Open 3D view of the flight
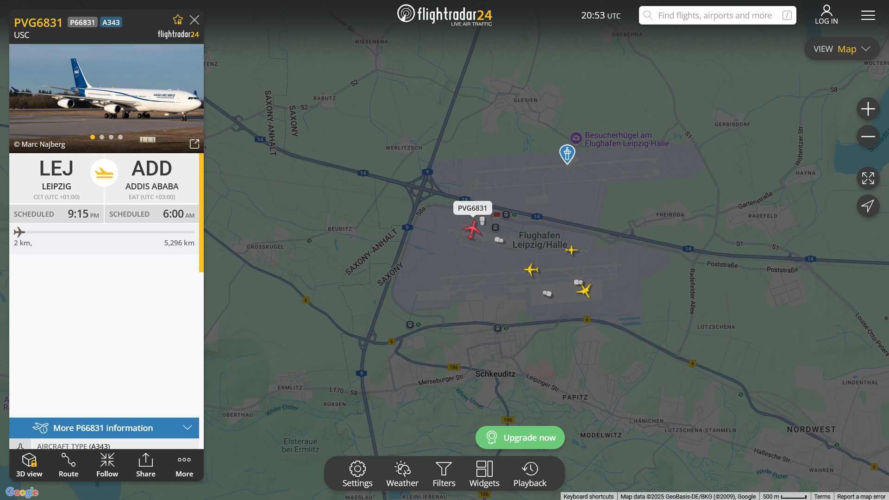The width and height of the screenshot is (889, 500). (29, 465)
